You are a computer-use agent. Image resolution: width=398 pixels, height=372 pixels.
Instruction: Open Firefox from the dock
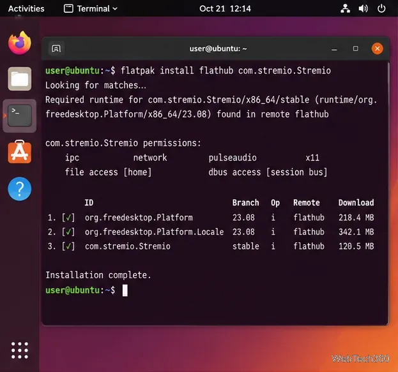click(20, 43)
